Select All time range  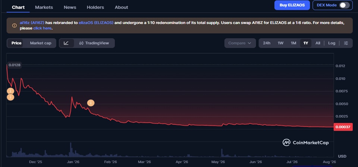pyautogui.click(x=318, y=43)
